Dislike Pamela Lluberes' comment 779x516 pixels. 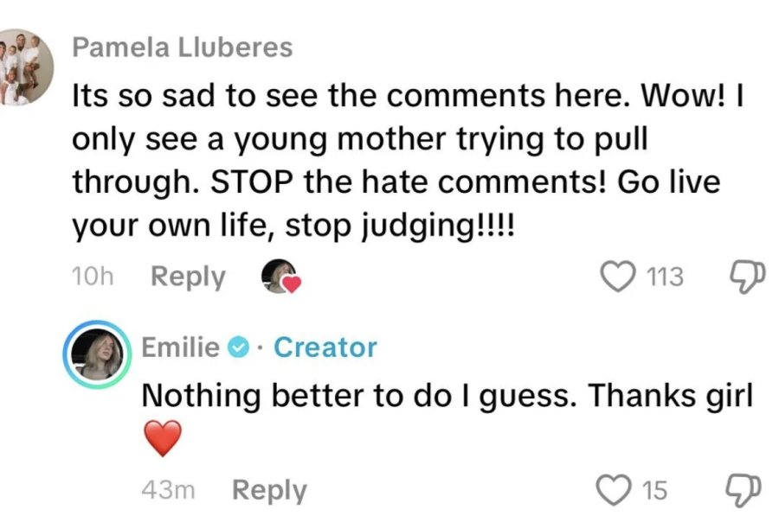click(x=748, y=277)
